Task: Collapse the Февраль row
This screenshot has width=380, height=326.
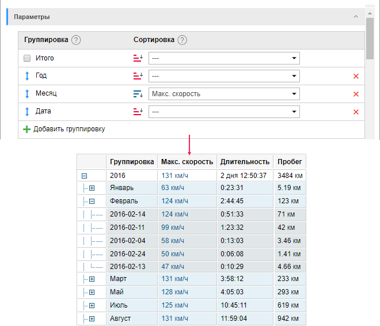Action: click(x=92, y=202)
